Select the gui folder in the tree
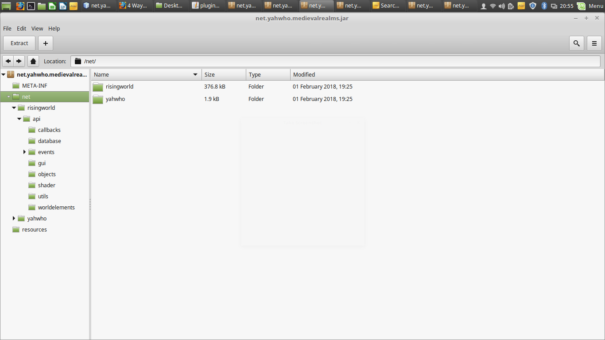Viewport: 605px width, 340px height. coord(42,163)
